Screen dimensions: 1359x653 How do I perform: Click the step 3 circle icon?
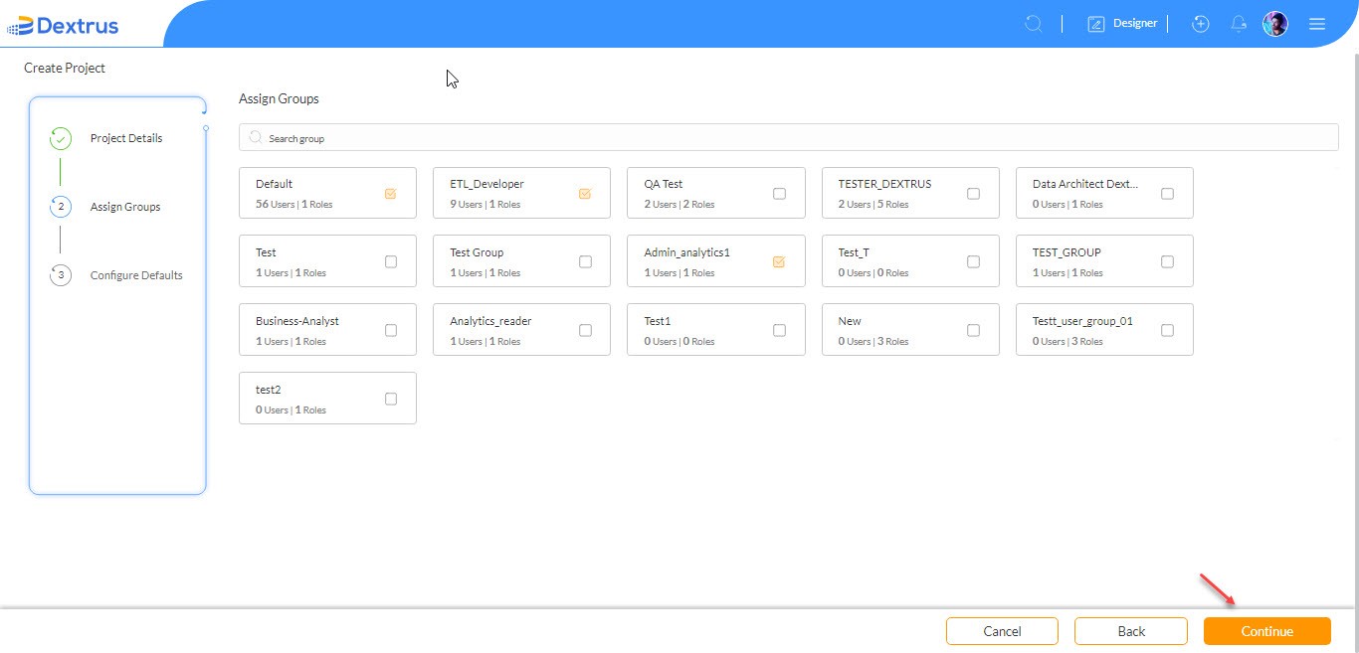(60, 275)
